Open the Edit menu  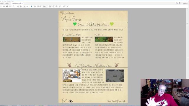3,1
